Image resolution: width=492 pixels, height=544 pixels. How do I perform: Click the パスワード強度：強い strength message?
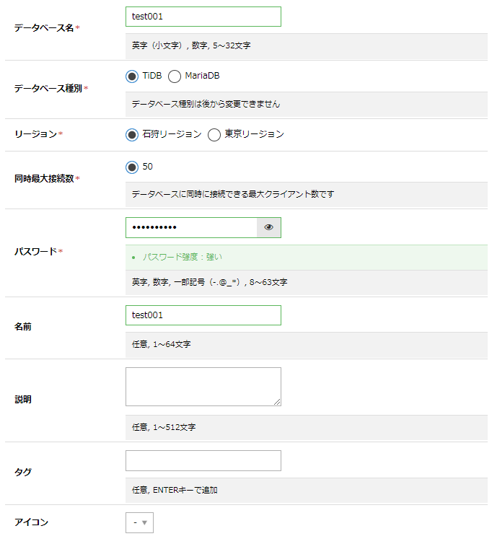pos(182,257)
